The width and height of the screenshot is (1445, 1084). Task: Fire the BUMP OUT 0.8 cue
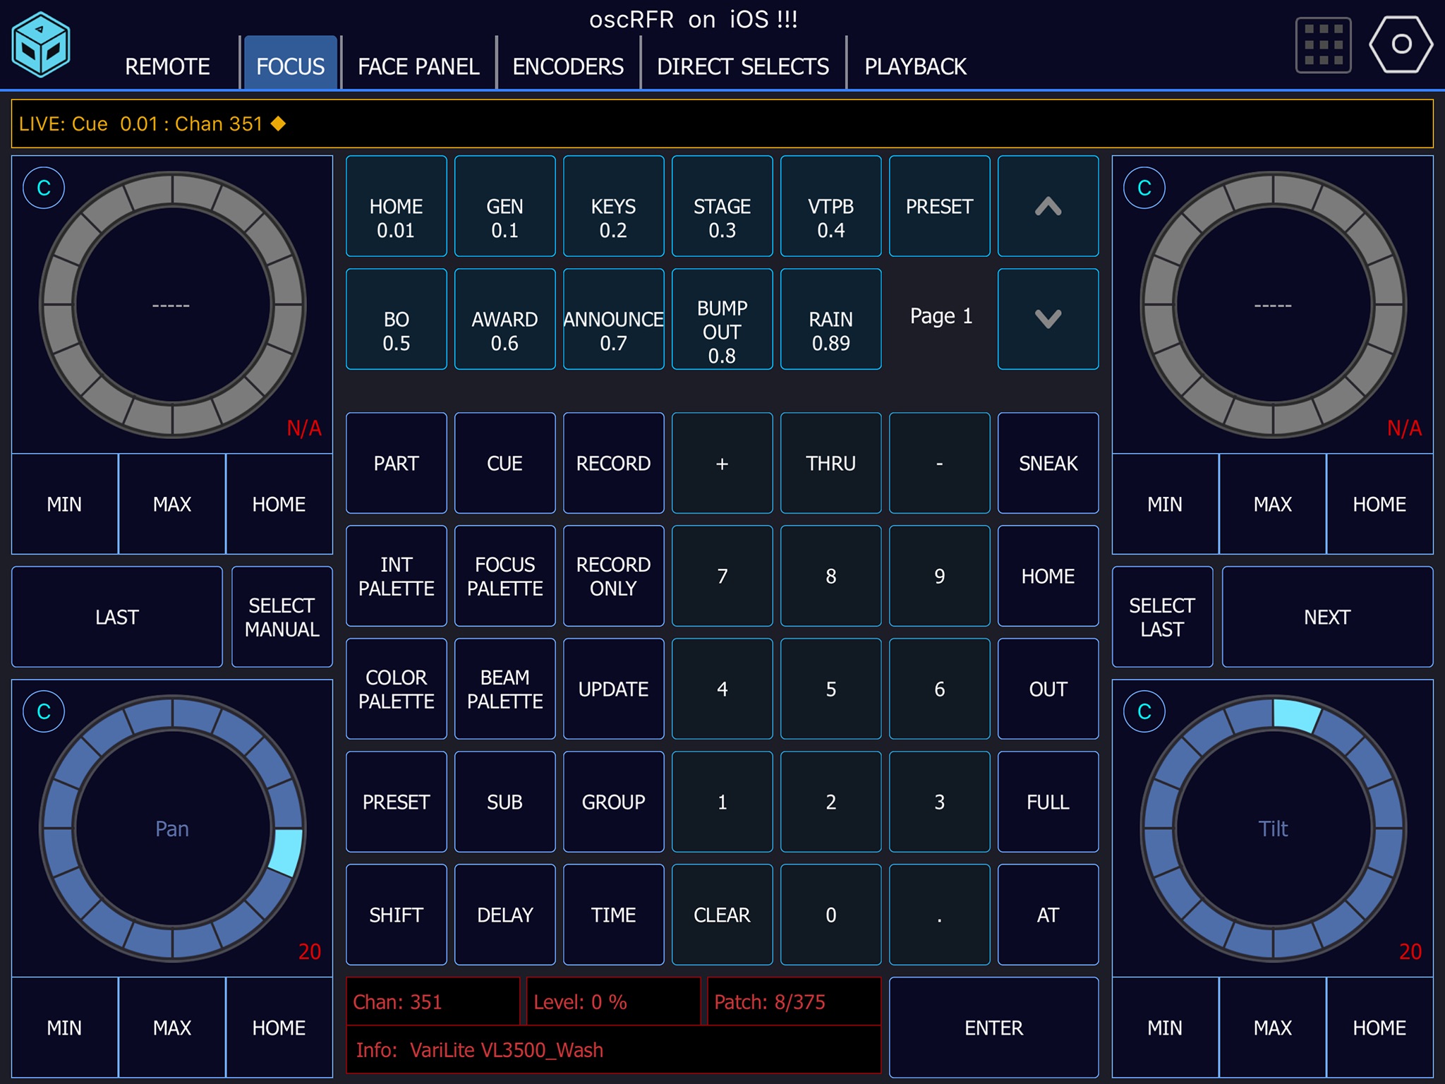click(x=722, y=319)
